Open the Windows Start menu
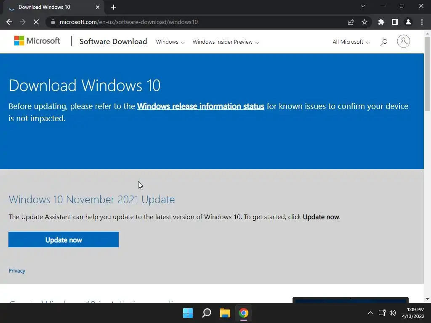Image resolution: width=431 pixels, height=323 pixels. coord(188,313)
